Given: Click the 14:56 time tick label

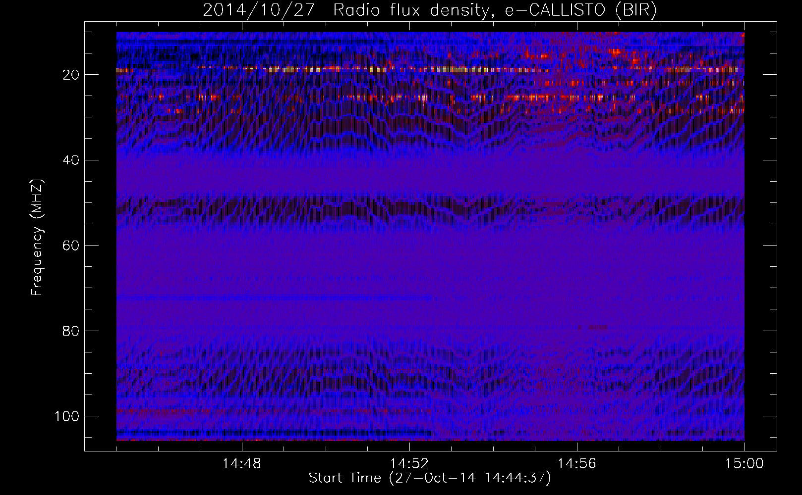Looking at the screenshot, I should pos(577,464).
